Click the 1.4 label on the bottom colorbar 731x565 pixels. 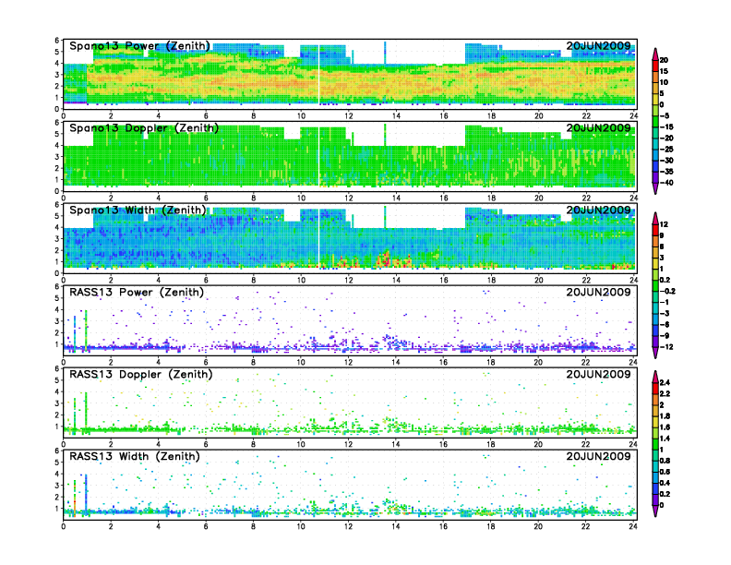point(665,439)
